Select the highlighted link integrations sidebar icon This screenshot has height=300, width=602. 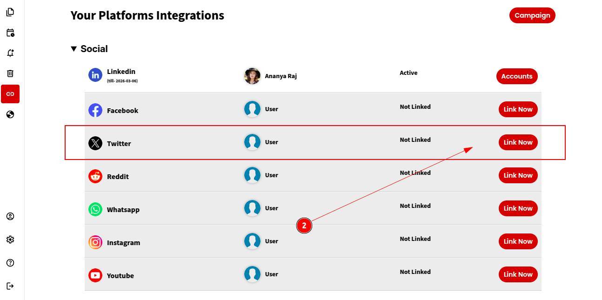coord(10,94)
